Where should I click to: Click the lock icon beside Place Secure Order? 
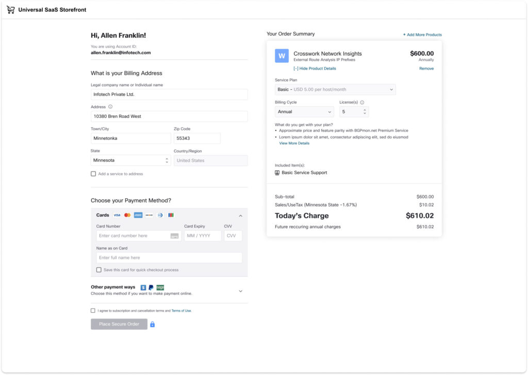(x=152, y=324)
